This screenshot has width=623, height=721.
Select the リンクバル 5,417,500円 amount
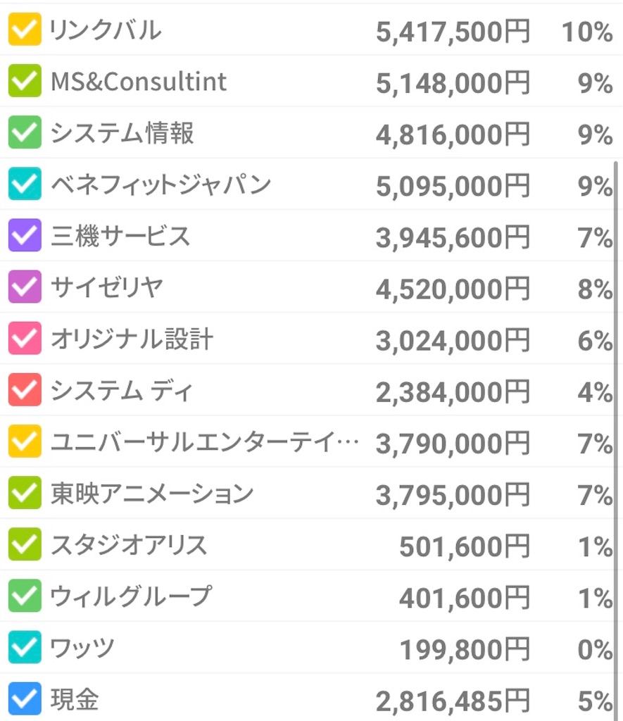453,32
